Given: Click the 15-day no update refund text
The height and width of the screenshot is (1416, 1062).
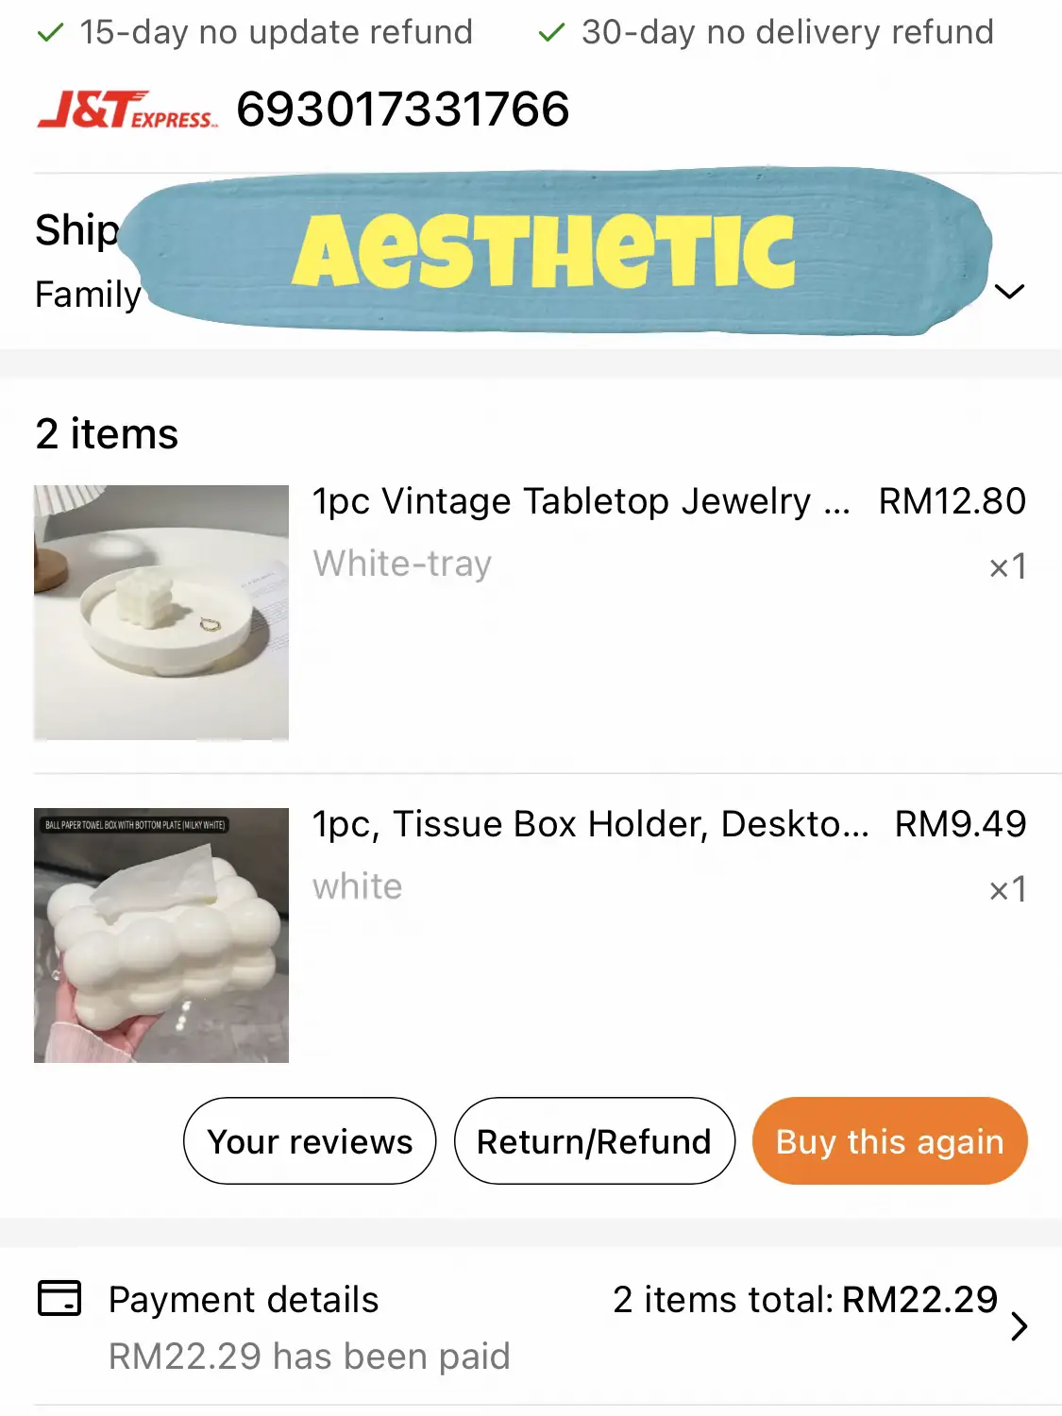Looking at the screenshot, I should 276,32.
